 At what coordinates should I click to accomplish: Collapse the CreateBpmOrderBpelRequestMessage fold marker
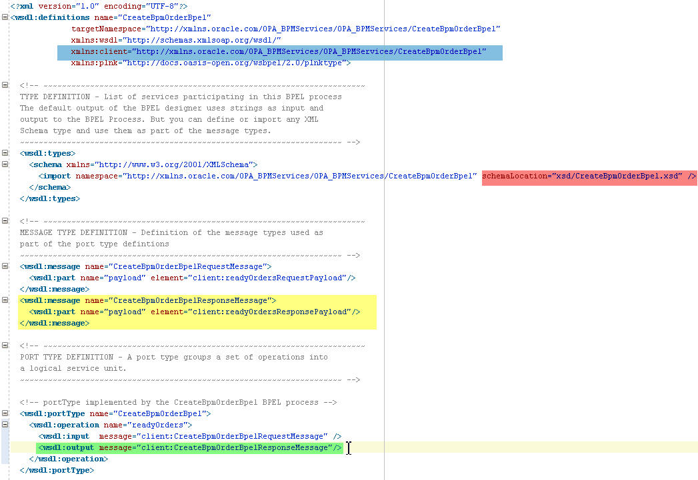point(5,266)
